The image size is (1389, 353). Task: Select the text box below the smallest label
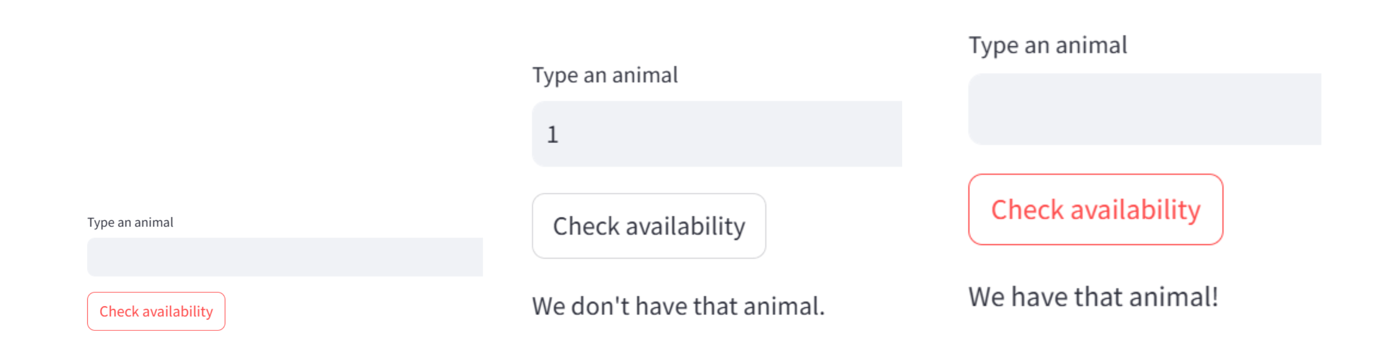click(285, 257)
